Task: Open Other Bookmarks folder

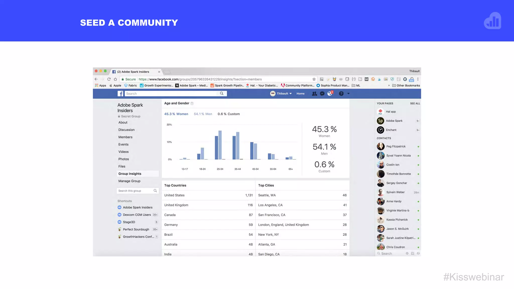Action: pyautogui.click(x=406, y=86)
